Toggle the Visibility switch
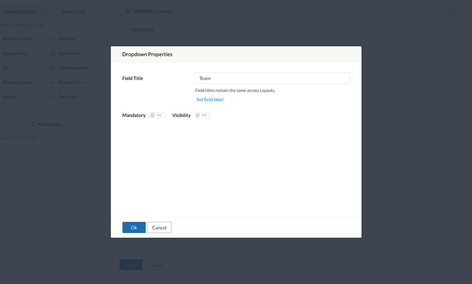The width and height of the screenshot is (472, 284). [x=202, y=115]
